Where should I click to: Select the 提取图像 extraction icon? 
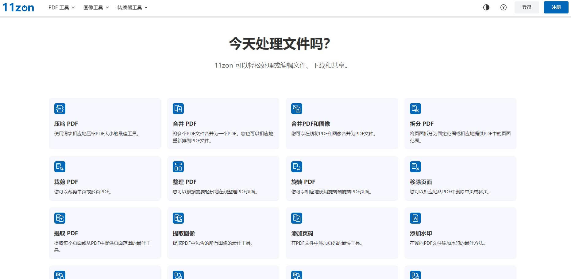point(178,218)
